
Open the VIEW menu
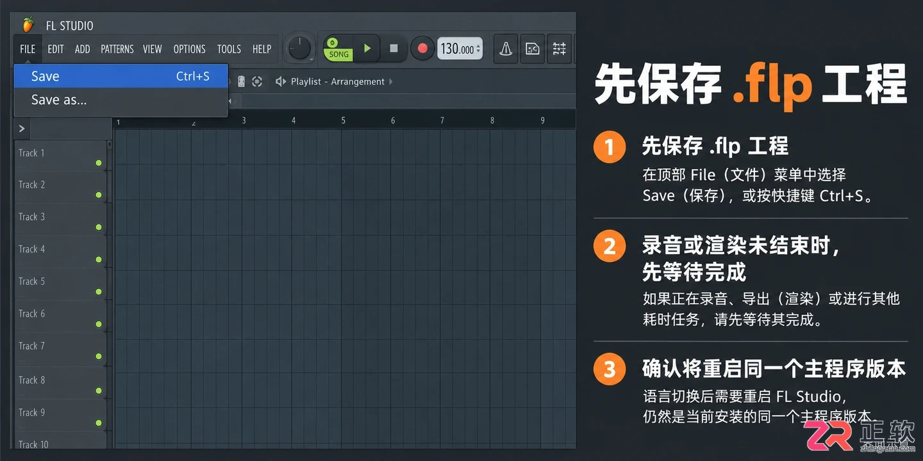[153, 49]
